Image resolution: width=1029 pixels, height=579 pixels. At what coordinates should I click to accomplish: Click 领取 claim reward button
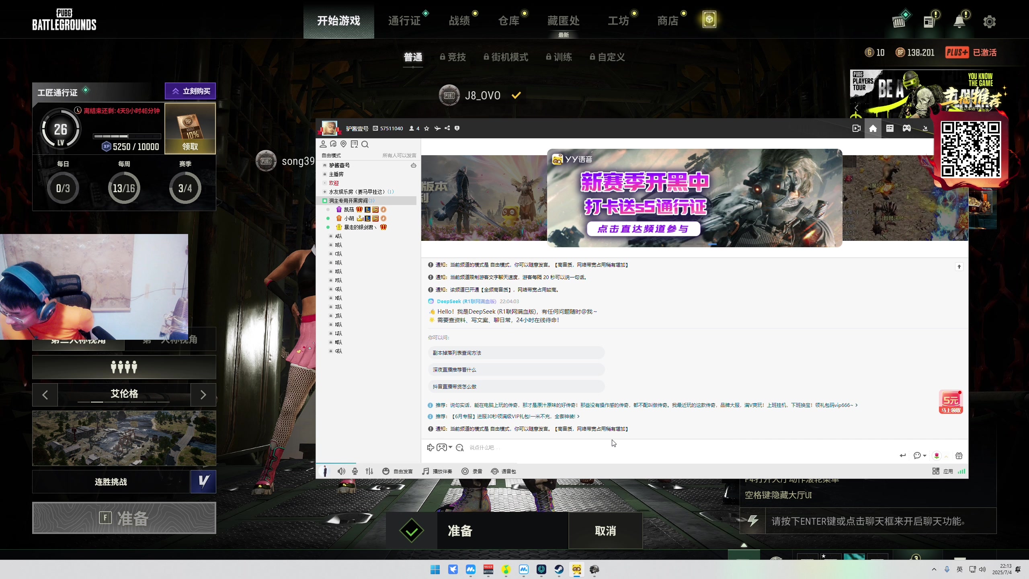pyautogui.click(x=190, y=146)
